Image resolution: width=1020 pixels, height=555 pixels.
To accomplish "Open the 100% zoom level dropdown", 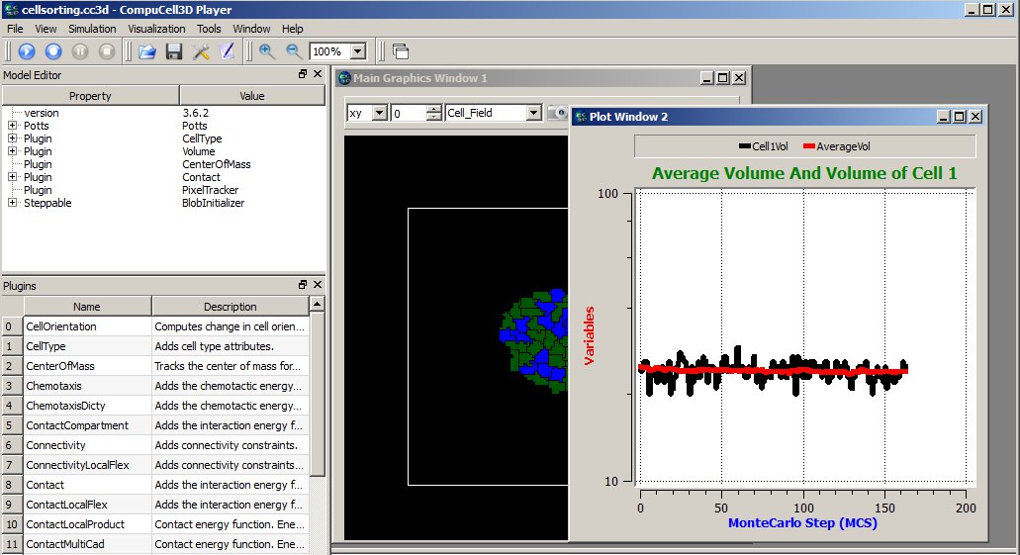I will (x=358, y=51).
